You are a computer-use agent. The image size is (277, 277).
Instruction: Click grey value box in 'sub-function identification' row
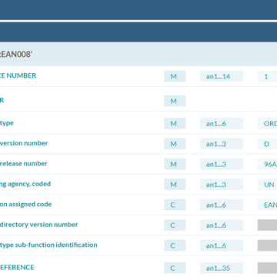click(x=267, y=245)
